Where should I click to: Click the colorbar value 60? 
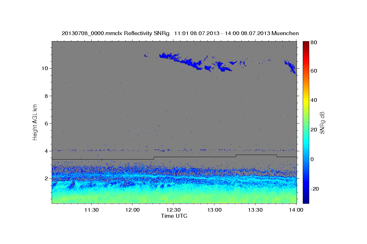(314, 71)
